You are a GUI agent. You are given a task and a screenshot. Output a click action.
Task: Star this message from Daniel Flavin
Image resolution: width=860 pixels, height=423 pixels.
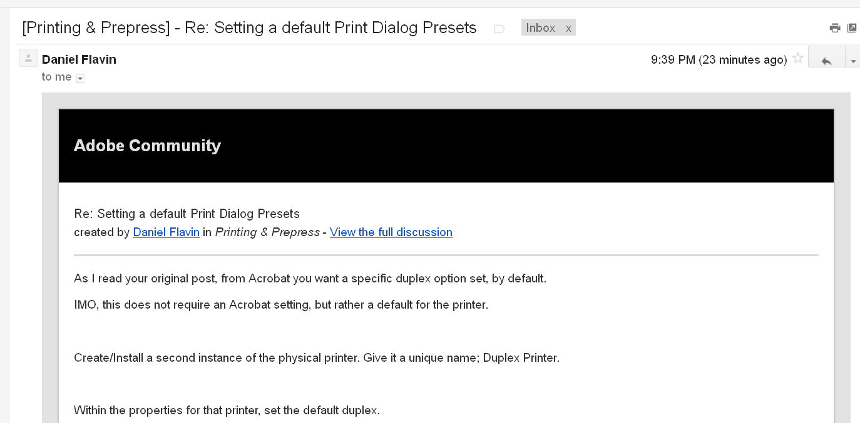(797, 59)
